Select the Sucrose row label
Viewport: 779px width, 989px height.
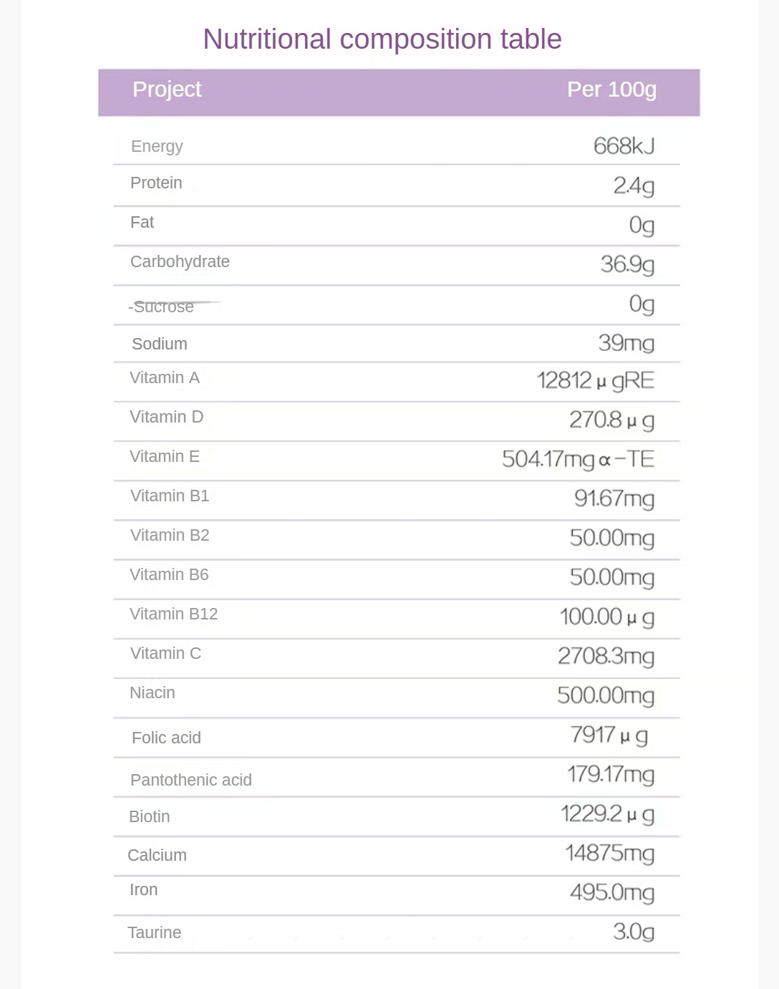(163, 307)
